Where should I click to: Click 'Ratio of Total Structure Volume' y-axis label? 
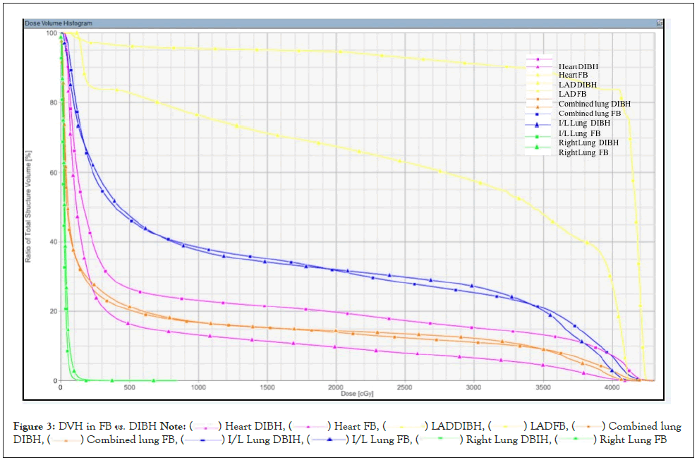click(x=29, y=206)
